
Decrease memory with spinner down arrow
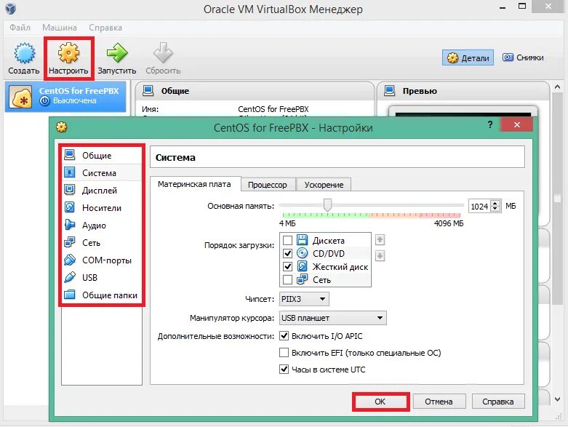point(495,209)
